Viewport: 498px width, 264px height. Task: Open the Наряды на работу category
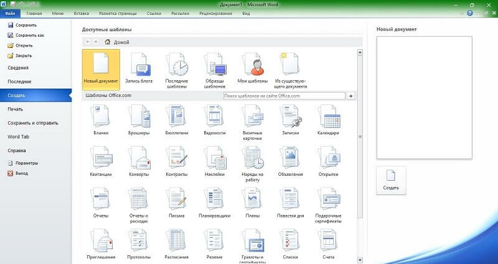coord(253,163)
